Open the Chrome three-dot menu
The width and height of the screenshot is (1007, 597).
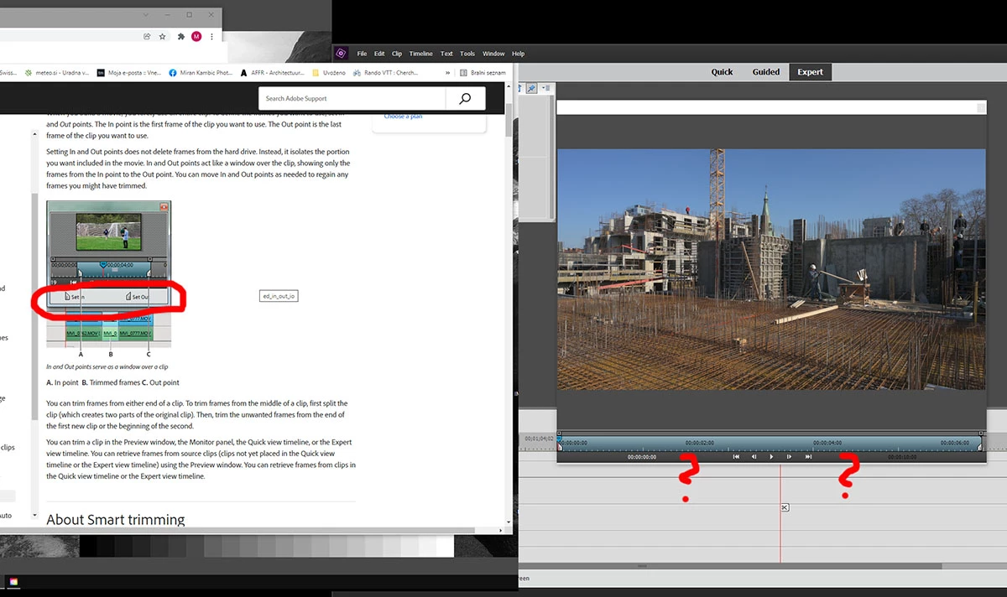point(211,37)
